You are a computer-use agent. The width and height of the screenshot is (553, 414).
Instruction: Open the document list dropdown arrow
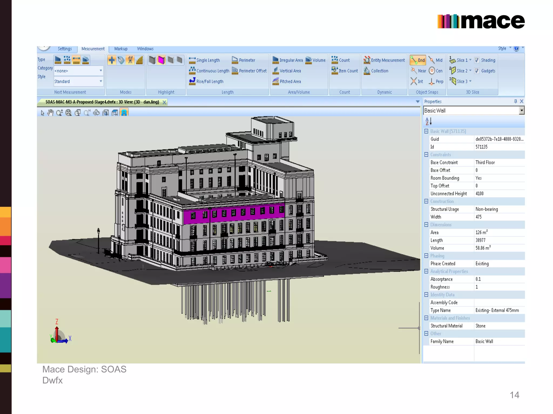tap(418, 102)
